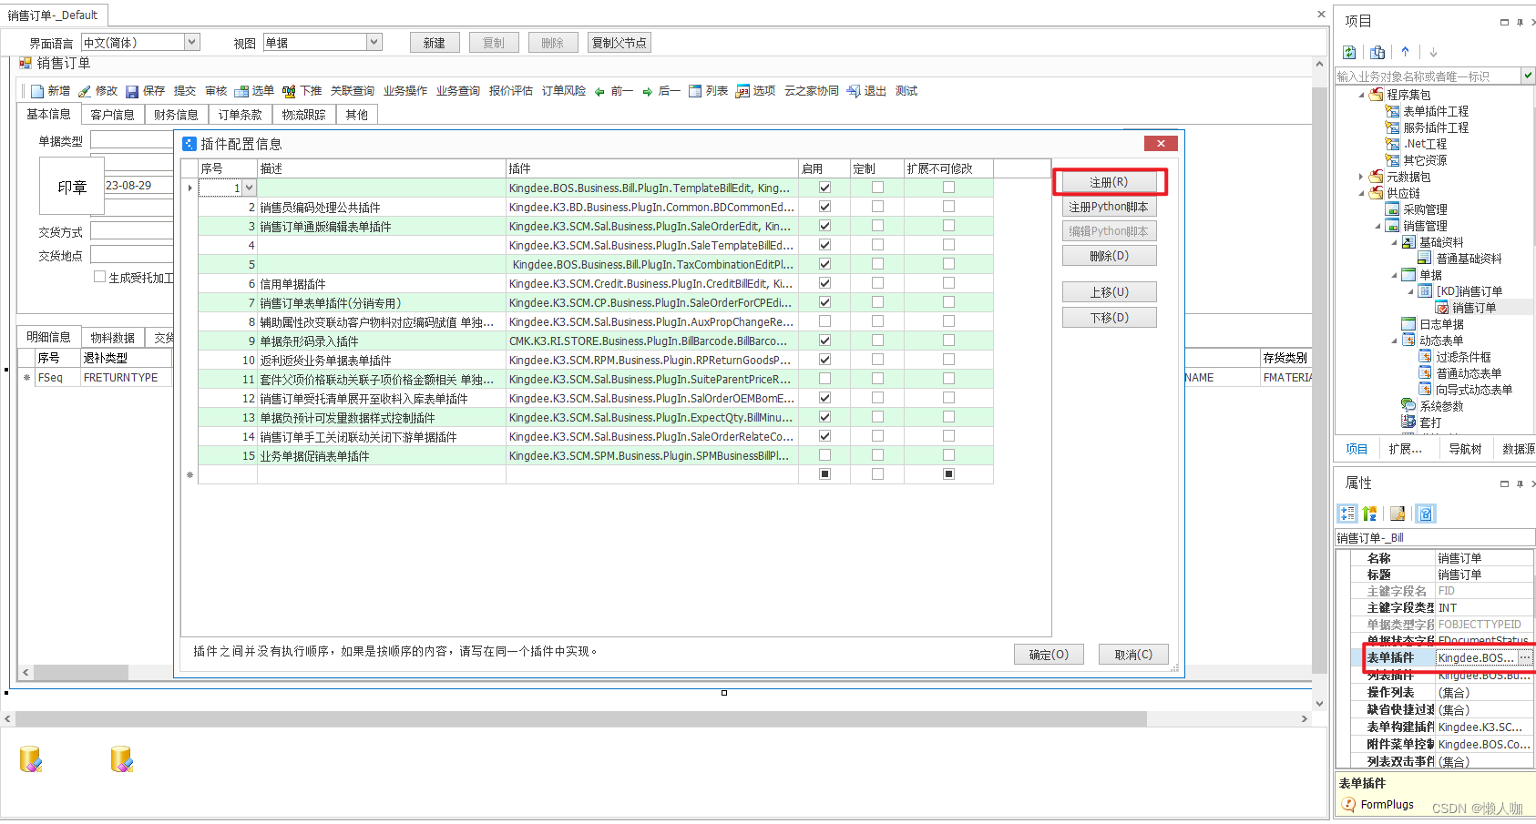Open the 视图 dropdown showing 单据

click(374, 42)
